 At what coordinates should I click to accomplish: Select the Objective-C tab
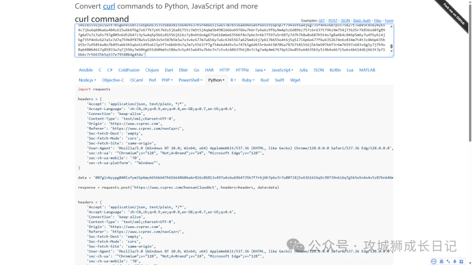coord(113,80)
